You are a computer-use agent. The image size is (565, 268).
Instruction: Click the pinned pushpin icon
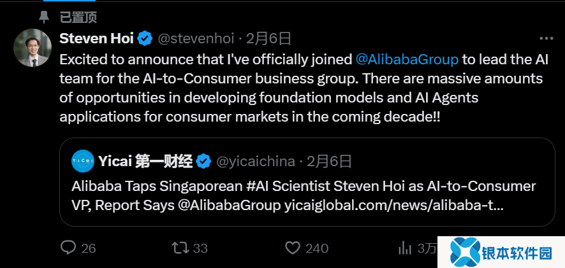coord(43,17)
